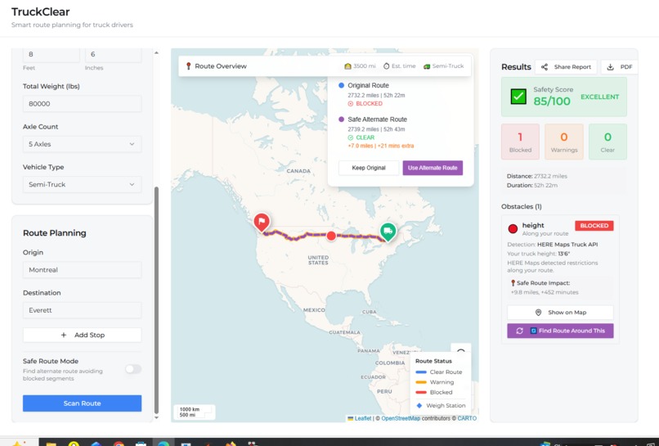Click the 3500 mi distance icon

[x=347, y=66]
